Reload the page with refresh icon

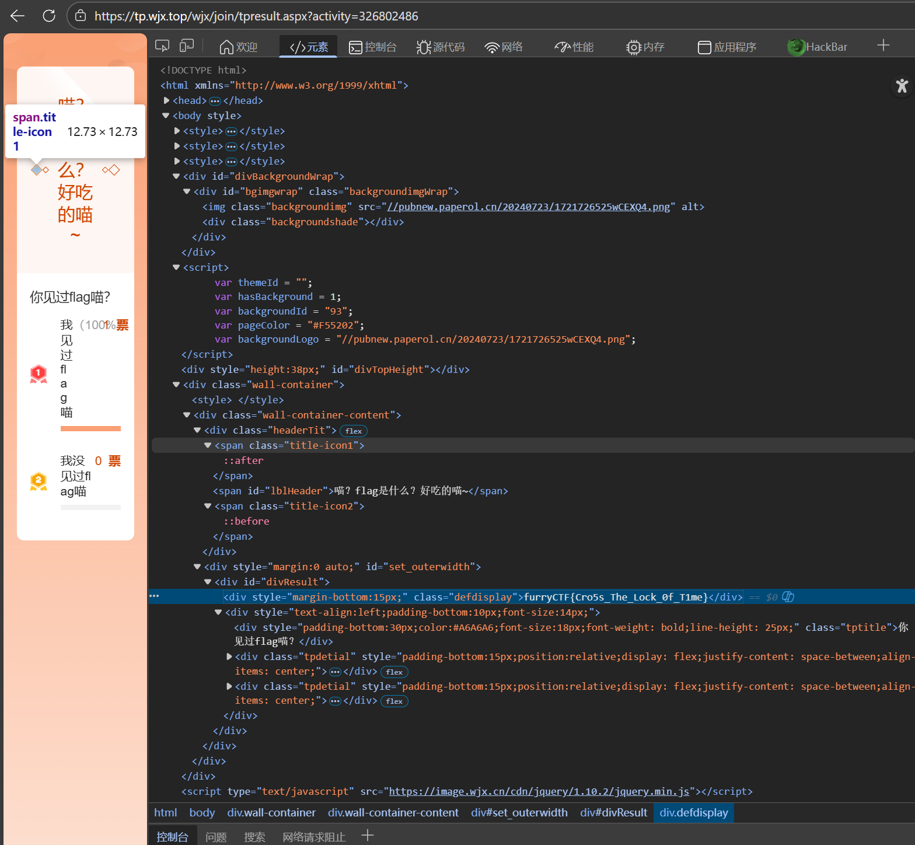(49, 16)
